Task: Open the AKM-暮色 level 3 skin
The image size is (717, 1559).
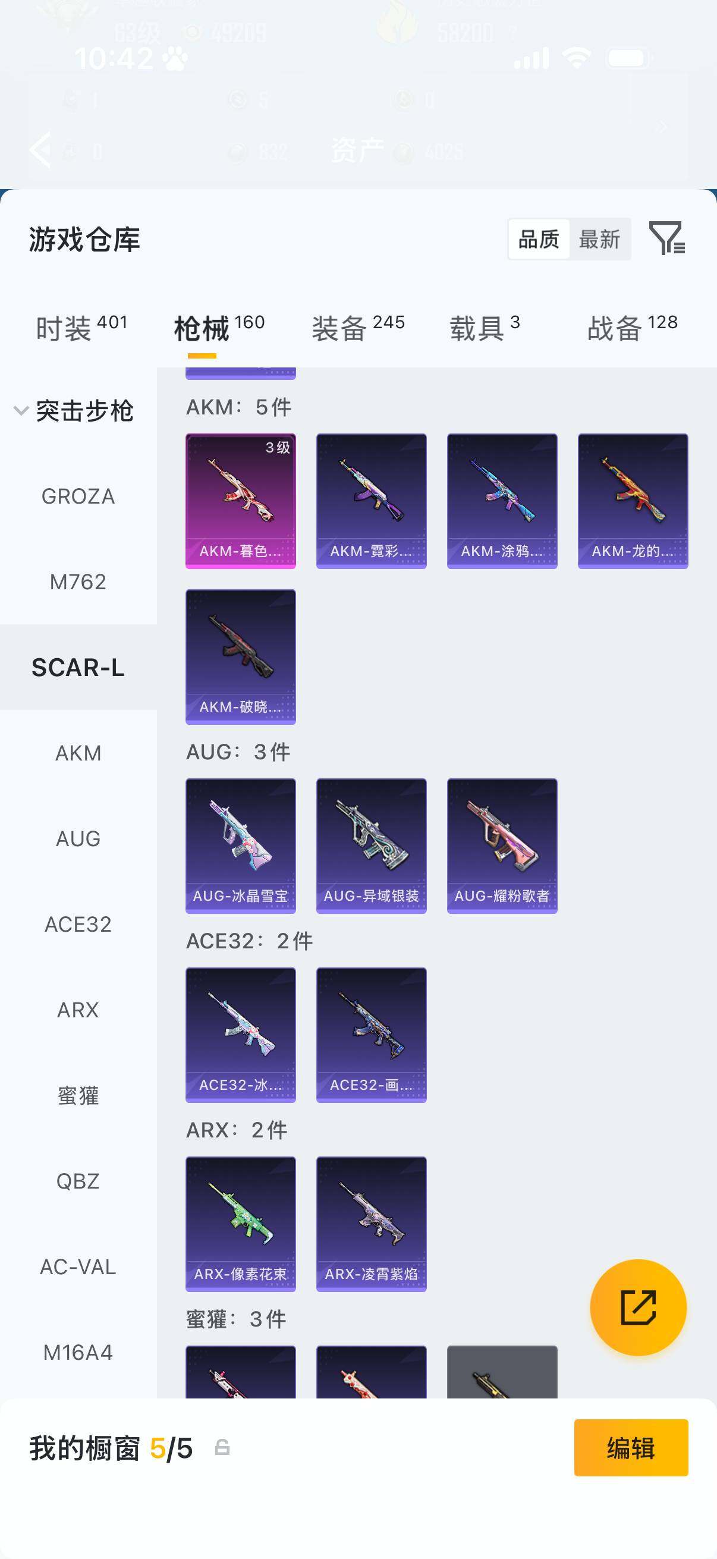Action: (x=240, y=501)
